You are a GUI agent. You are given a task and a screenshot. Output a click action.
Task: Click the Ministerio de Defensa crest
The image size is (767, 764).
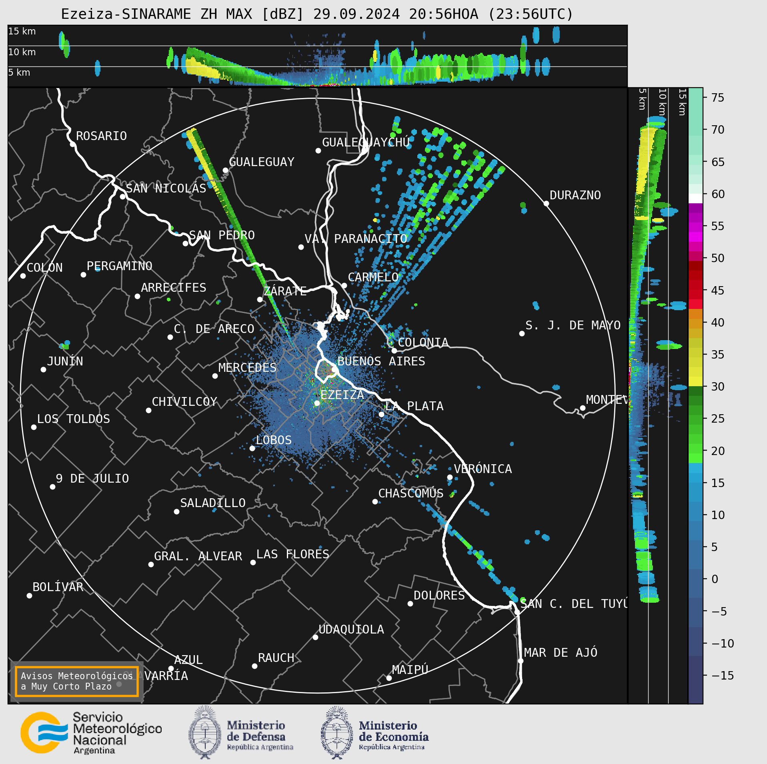click(x=205, y=732)
